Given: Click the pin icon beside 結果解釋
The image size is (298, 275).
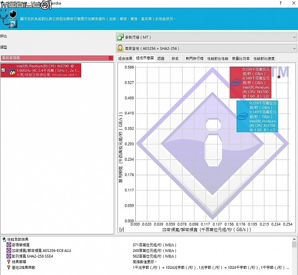Looking at the screenshot, I should click(x=9, y=262).
